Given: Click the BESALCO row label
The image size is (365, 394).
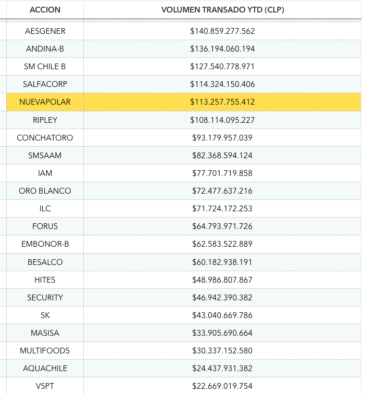Looking at the screenshot, I should click(45, 262).
